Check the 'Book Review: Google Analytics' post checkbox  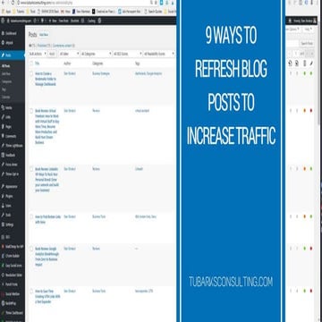(x=31, y=249)
